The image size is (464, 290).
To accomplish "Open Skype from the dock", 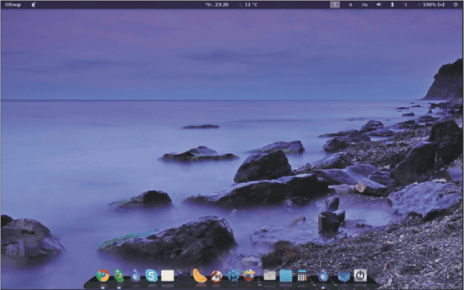I will click(x=151, y=275).
